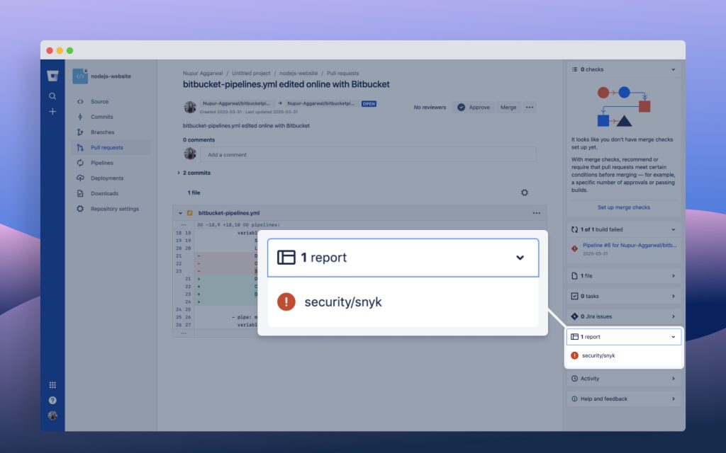Click the checks list icon
Image resolution: width=726 pixels, height=453 pixels.
click(x=574, y=70)
